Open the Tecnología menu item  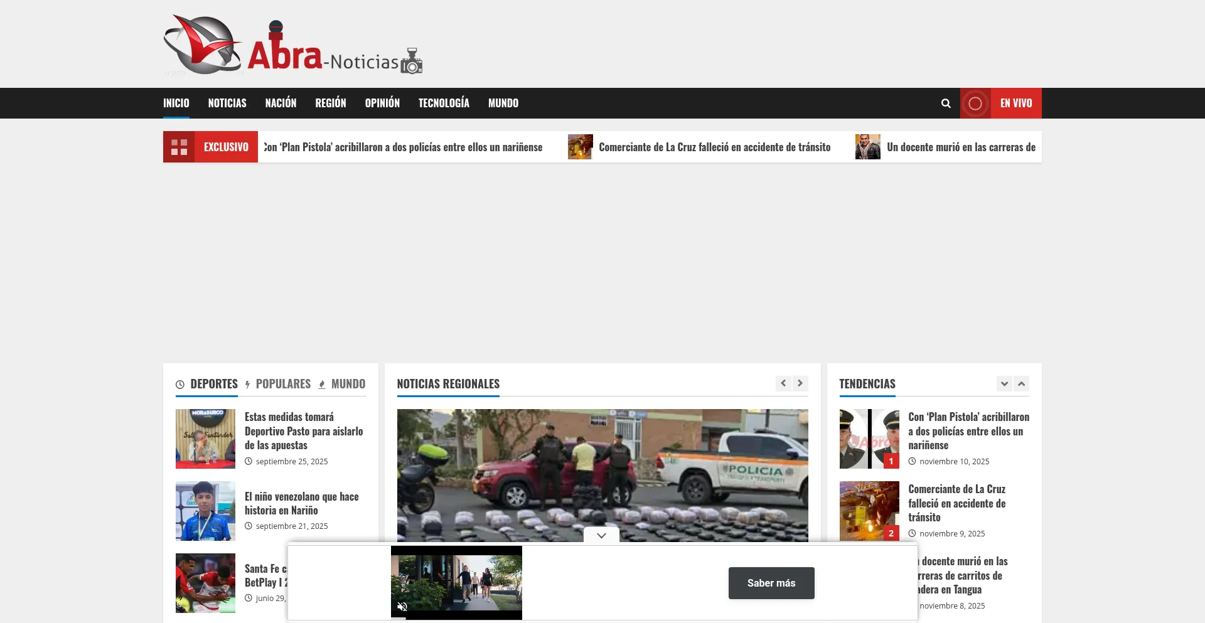pos(444,104)
